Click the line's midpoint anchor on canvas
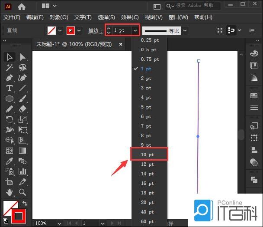 coord(198,136)
